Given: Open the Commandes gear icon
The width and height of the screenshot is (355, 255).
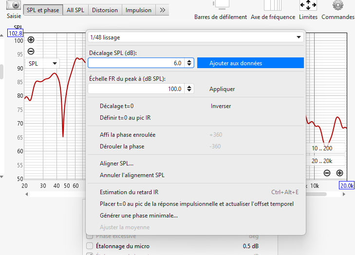Looking at the screenshot, I should pos(337,5).
